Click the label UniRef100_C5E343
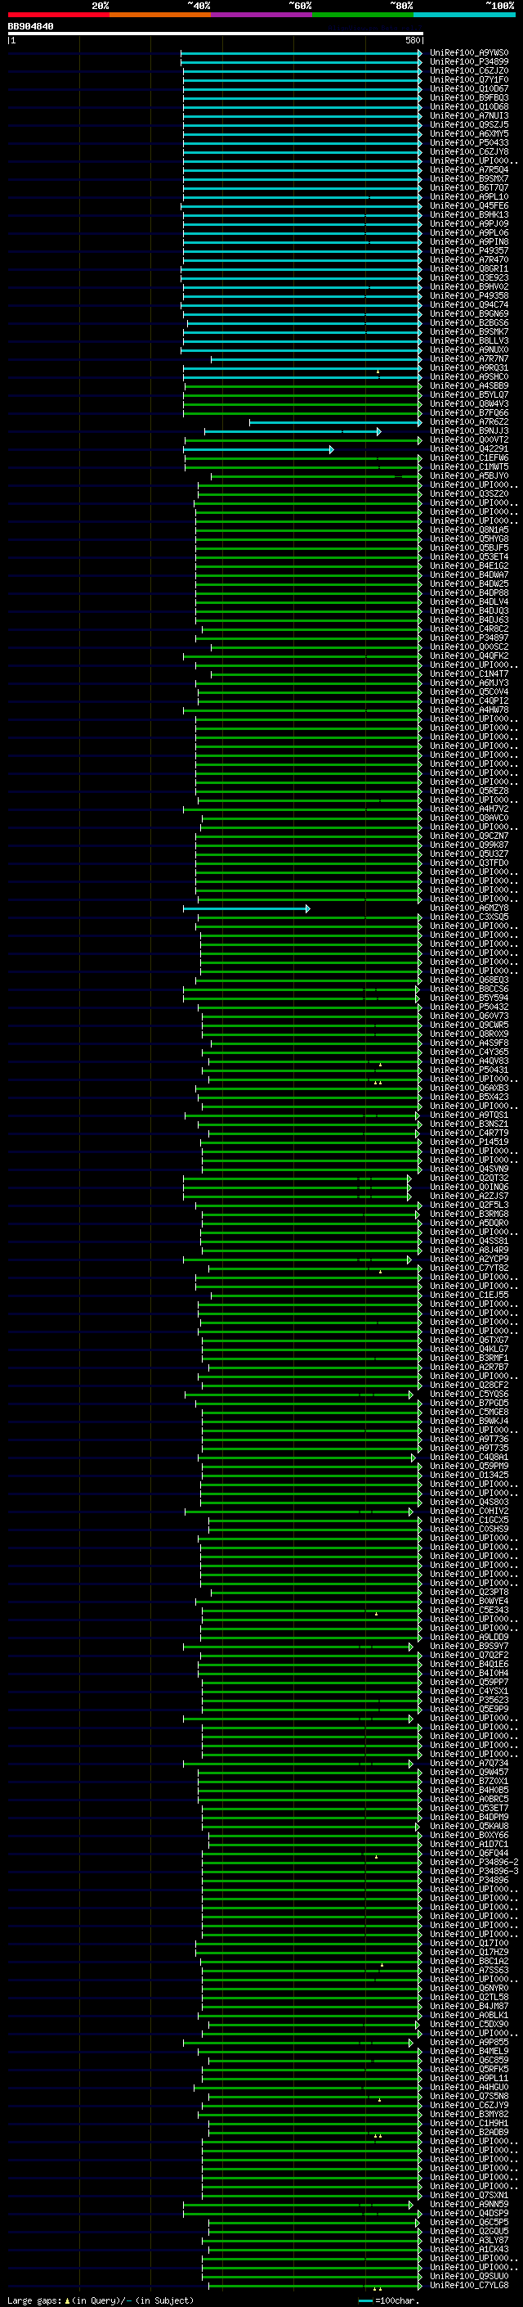The height and width of the screenshot is (2307, 523). [469, 1611]
